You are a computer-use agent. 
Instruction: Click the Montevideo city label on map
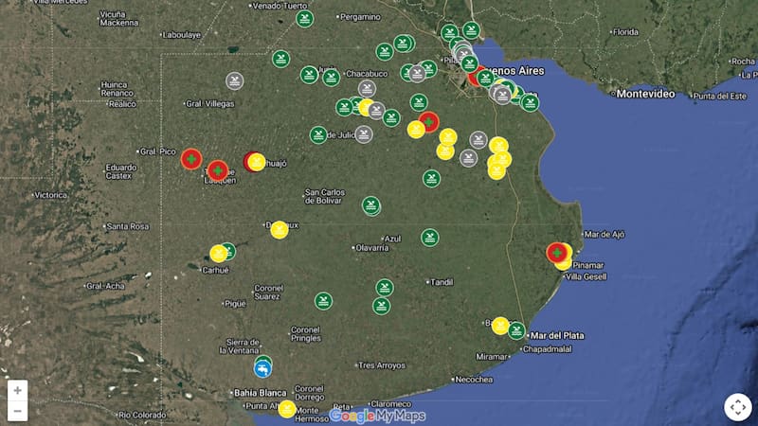pyautogui.click(x=644, y=94)
